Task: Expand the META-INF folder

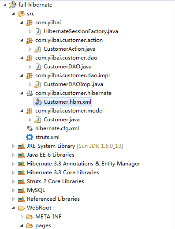Action: click(x=22, y=217)
